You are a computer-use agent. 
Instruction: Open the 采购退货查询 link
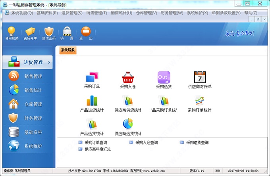pyautogui.click(x=194, y=142)
